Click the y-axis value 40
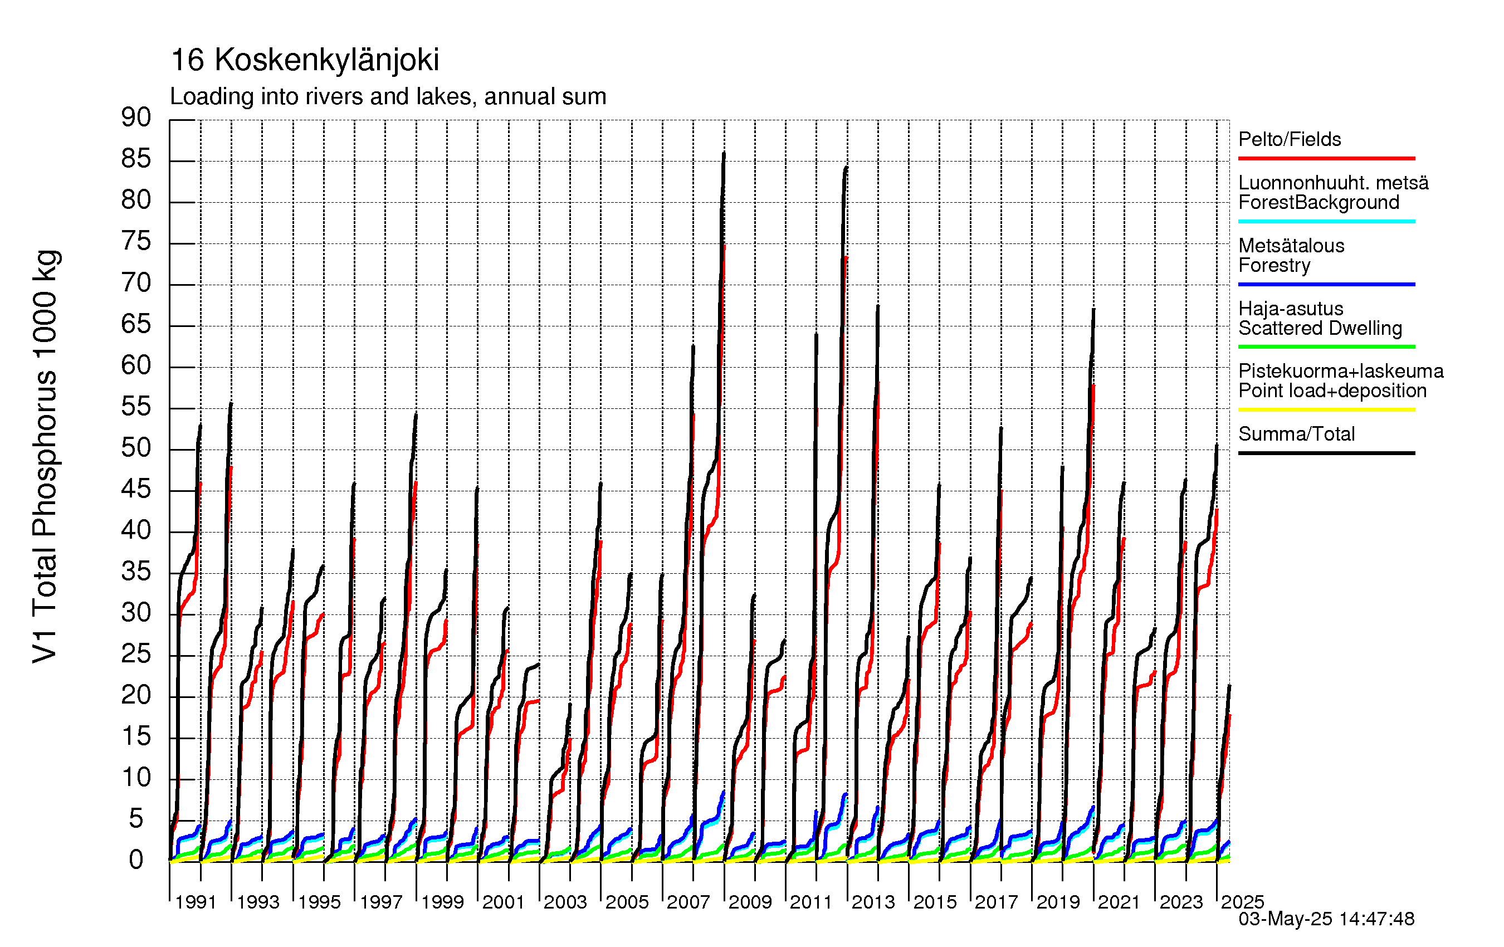 pos(136,530)
